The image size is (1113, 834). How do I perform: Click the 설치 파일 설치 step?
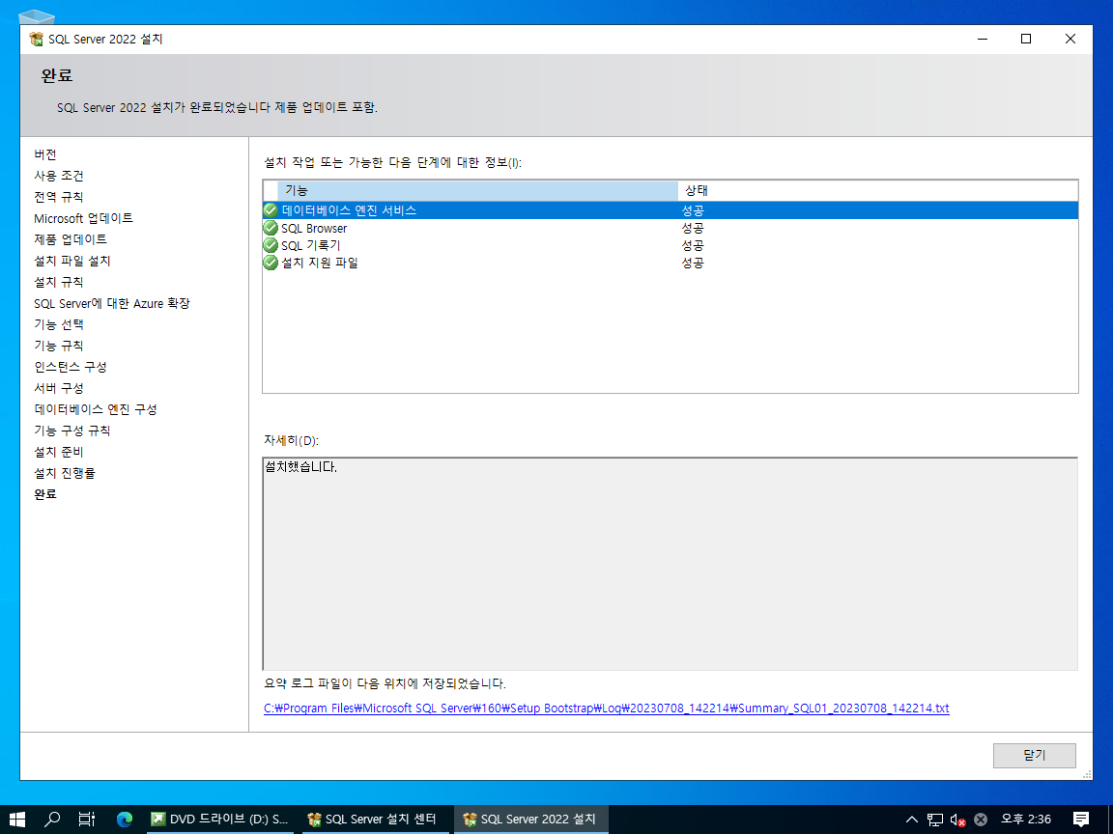72,261
